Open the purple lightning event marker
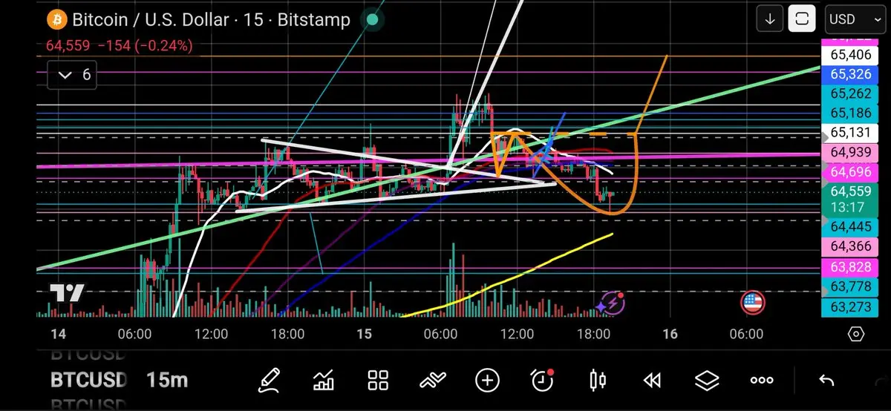Image resolution: width=891 pixels, height=411 pixels. coord(611,302)
